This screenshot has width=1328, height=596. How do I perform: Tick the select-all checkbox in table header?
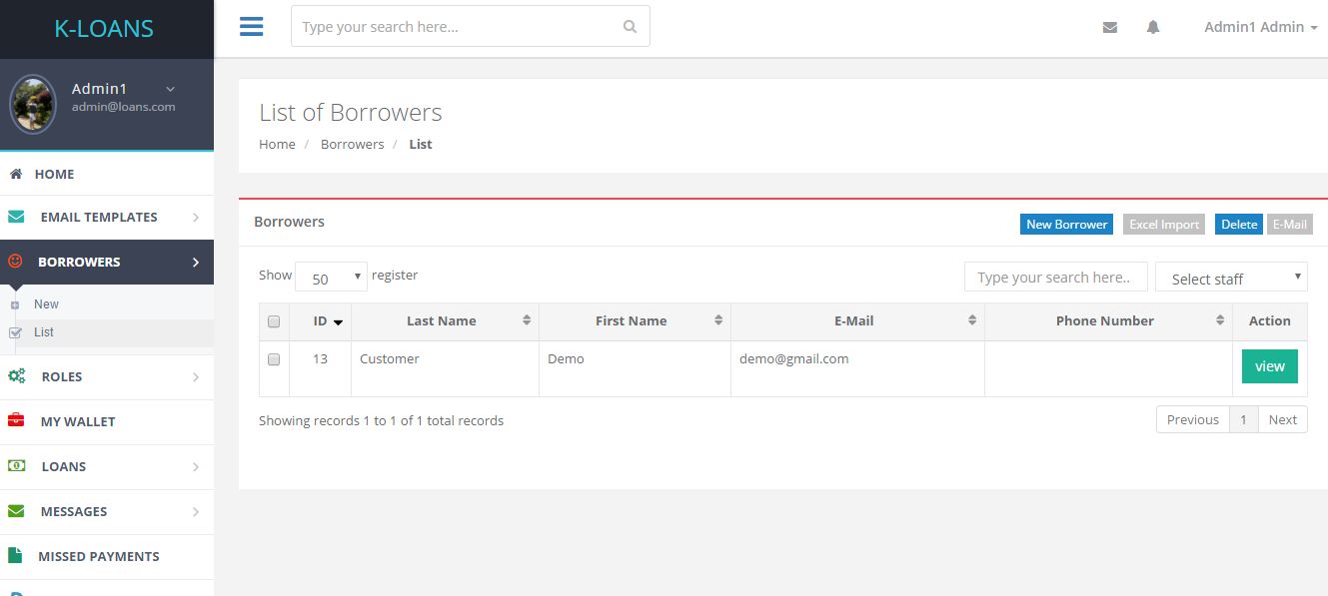[274, 321]
